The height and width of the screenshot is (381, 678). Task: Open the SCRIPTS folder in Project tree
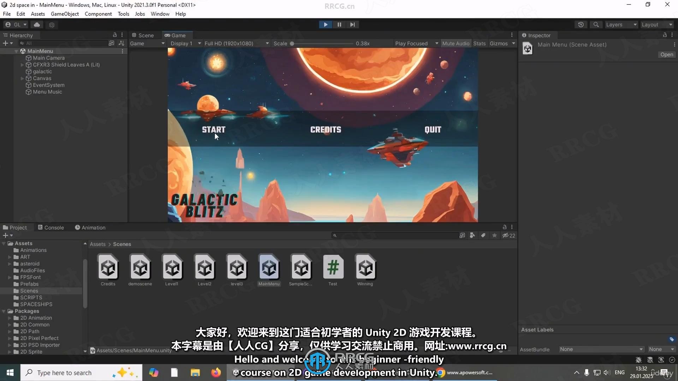(31, 297)
